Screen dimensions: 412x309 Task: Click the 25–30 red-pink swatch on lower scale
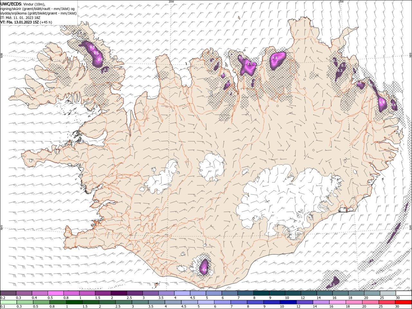pyautogui.click(x=387, y=302)
